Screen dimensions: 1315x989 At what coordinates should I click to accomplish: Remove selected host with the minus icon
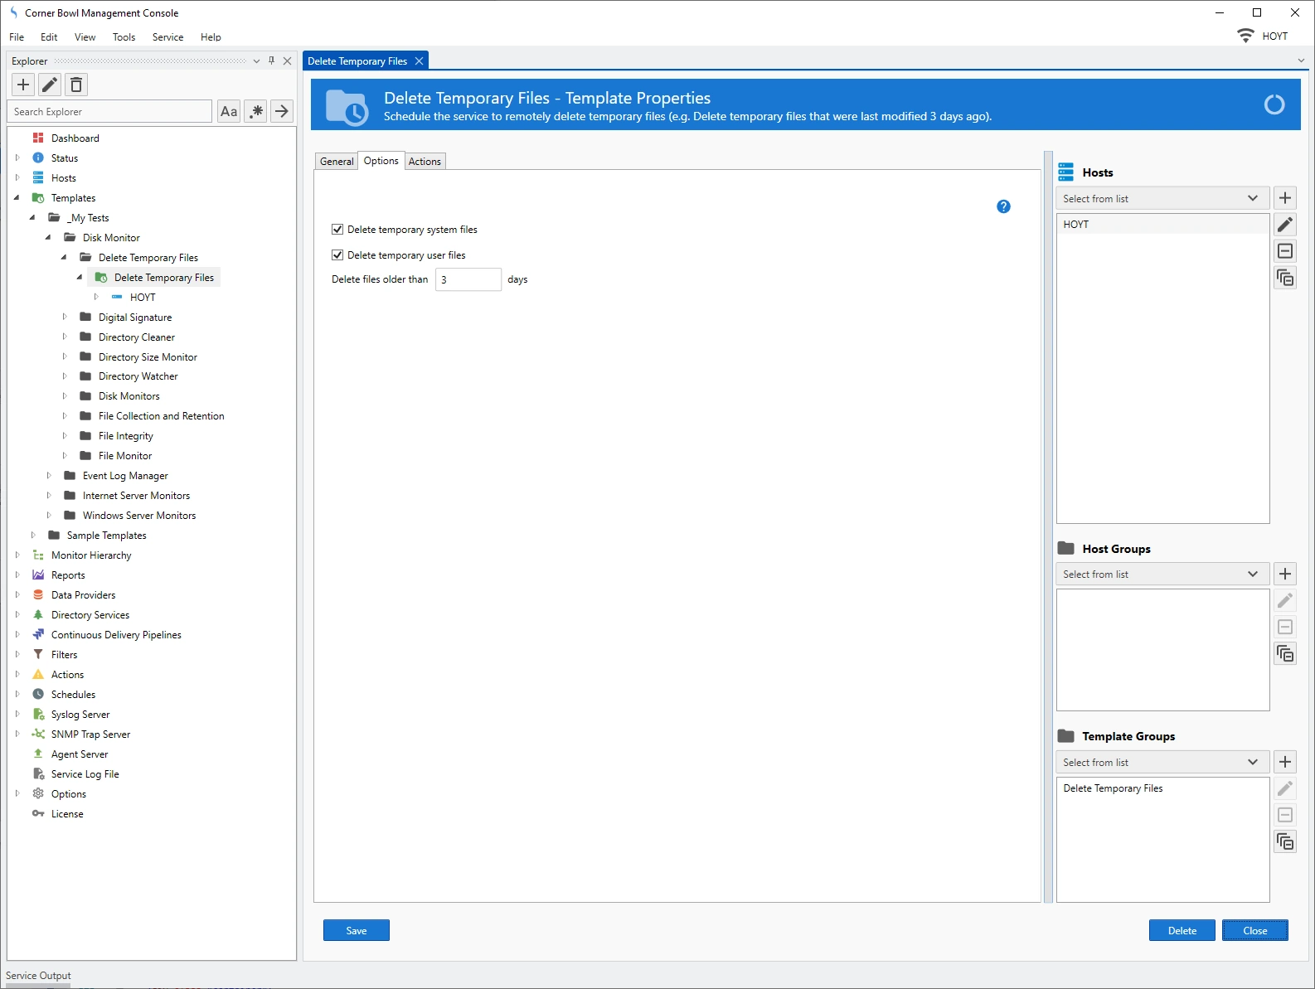coord(1285,251)
